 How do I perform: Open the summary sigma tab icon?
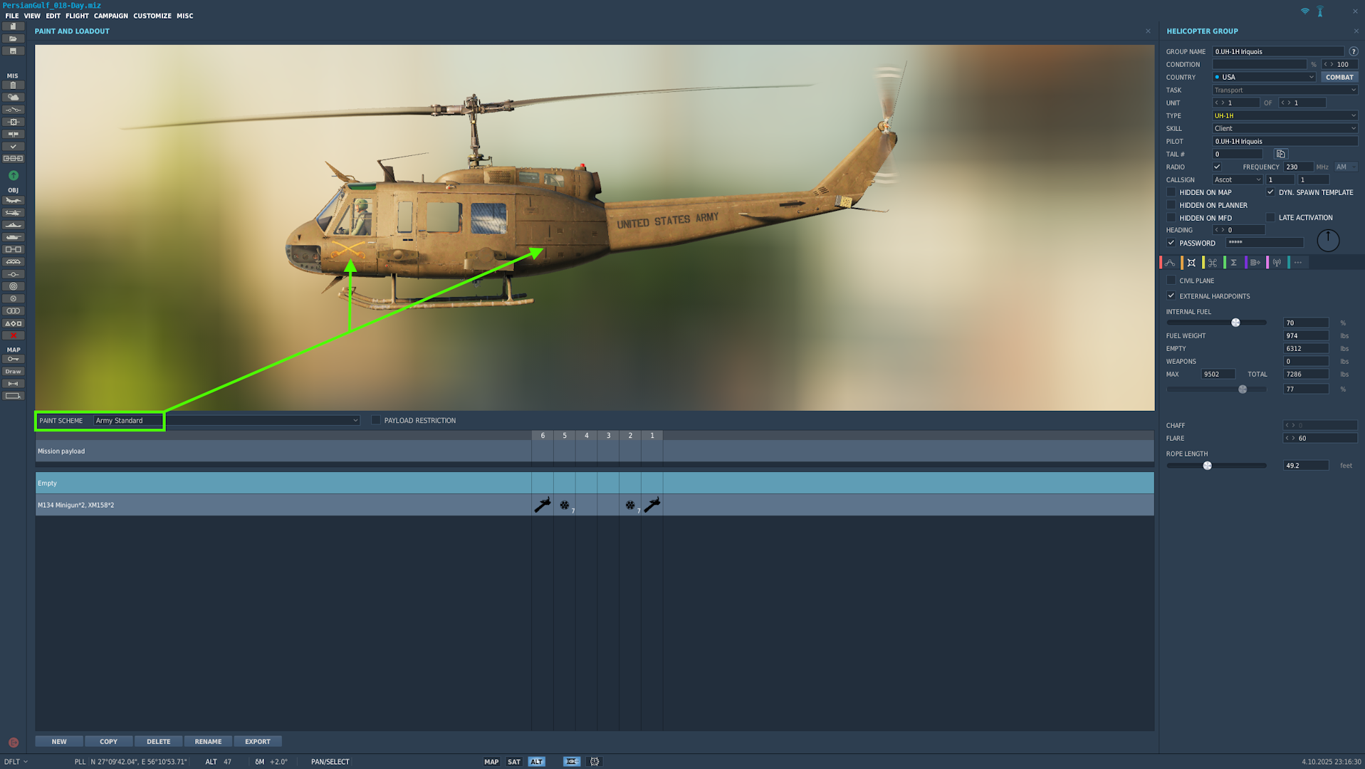click(x=1234, y=263)
